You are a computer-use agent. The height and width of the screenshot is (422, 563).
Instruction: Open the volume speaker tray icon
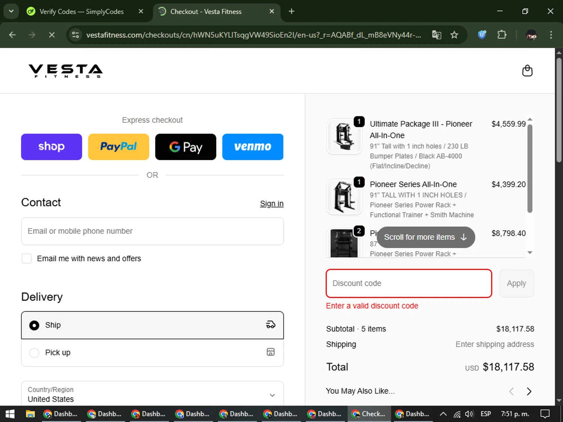[469, 414]
